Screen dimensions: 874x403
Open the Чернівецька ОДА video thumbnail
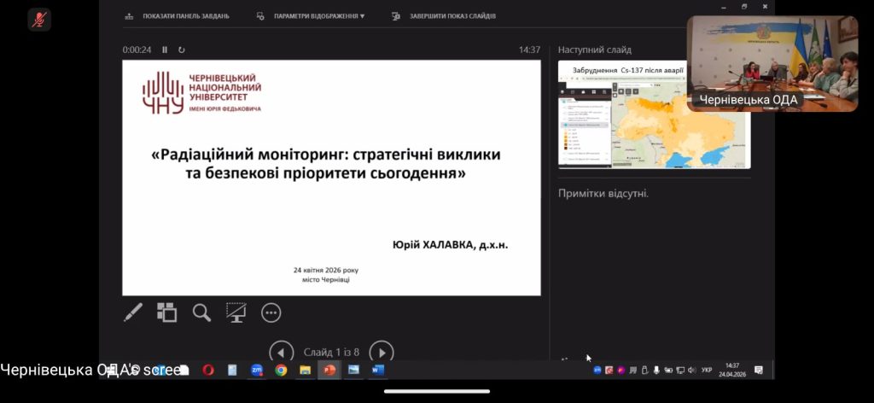pos(772,63)
